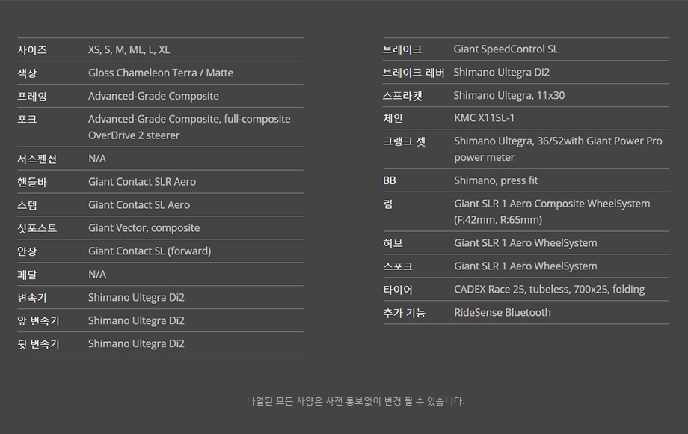Select the Gloss Chameleon Terra / Matte color text

160,73
